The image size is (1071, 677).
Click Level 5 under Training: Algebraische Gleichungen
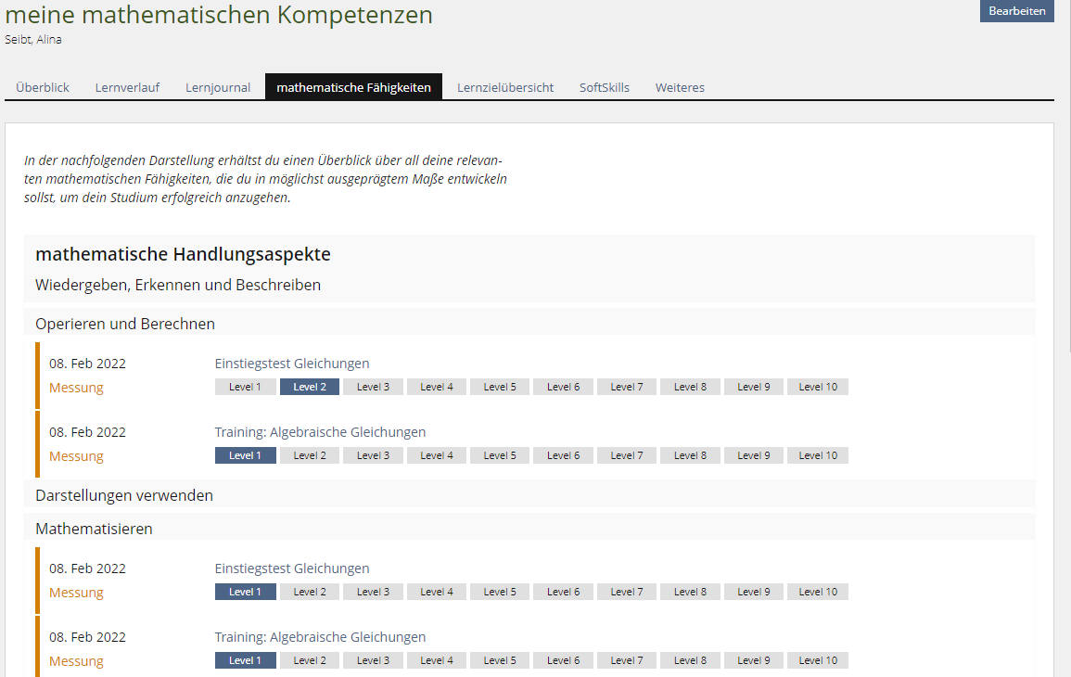tap(499, 455)
